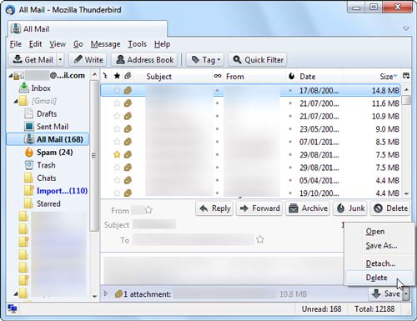Delete the current message

(390, 208)
